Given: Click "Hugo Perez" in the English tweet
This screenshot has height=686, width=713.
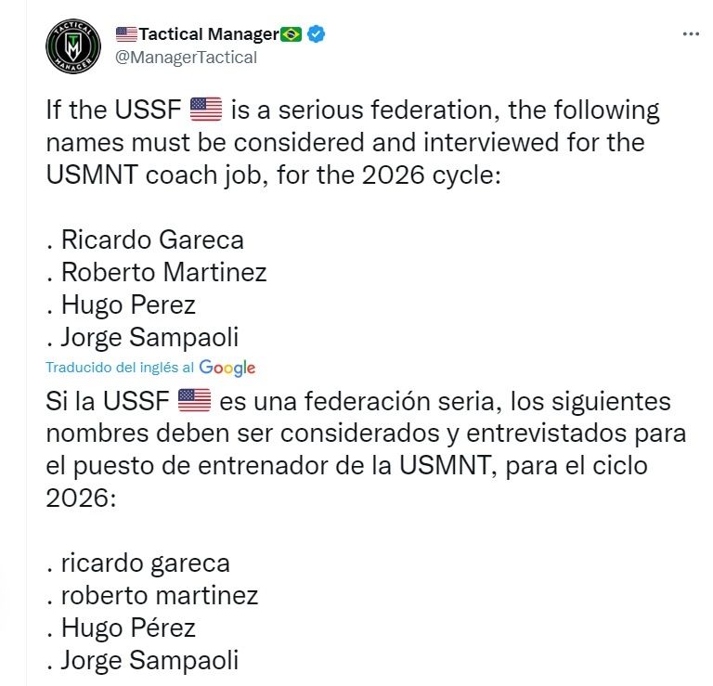Looking at the screenshot, I should click(x=128, y=304).
